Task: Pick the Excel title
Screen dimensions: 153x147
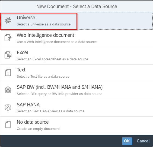Action: click(x=23, y=53)
